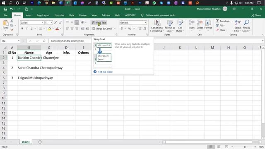The image size is (265, 149).
Task: Save the workbook with the floppy icon
Action: pyautogui.click(x=5, y=9)
